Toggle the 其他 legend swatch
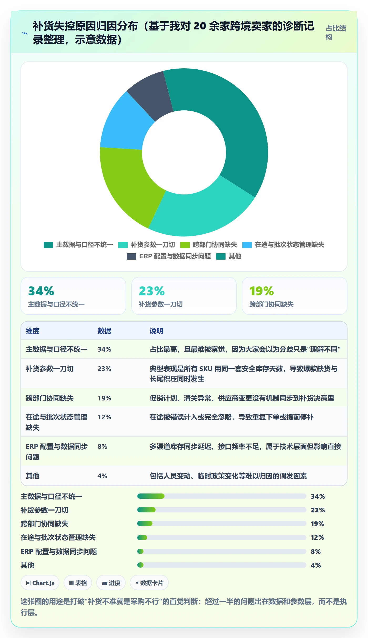 coord(221,256)
